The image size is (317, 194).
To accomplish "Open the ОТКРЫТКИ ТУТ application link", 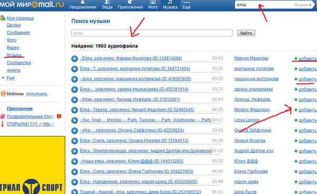I will click(31, 124).
